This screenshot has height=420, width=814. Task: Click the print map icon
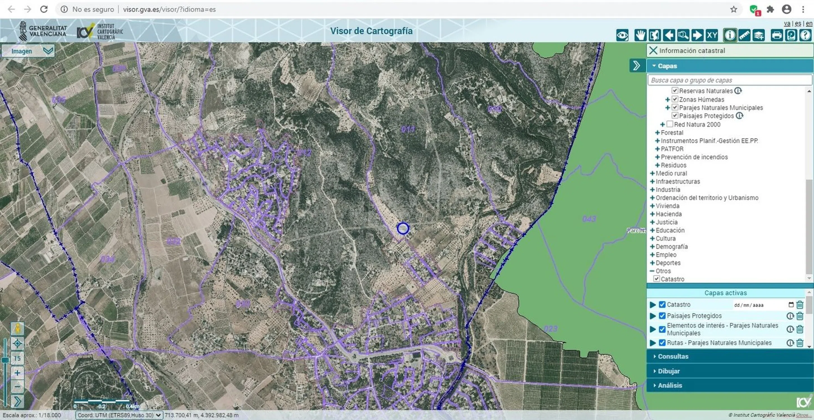tap(776, 35)
